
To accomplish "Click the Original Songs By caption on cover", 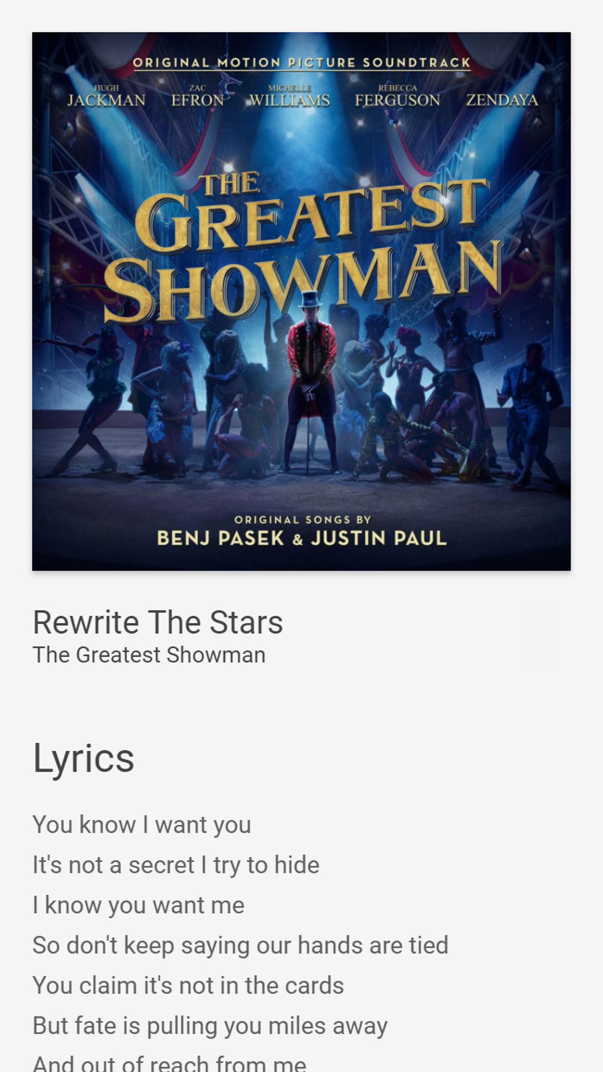I will [x=302, y=520].
